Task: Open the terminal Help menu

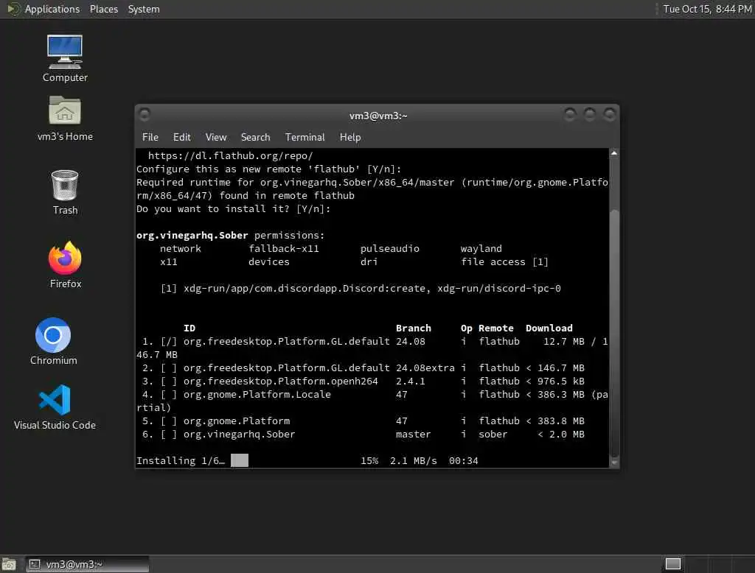Action: (350, 137)
